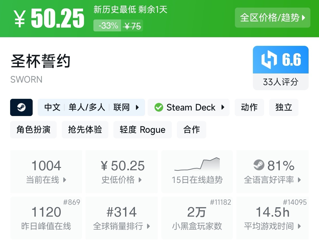Tap the 抢先体验 tag

click(85, 130)
